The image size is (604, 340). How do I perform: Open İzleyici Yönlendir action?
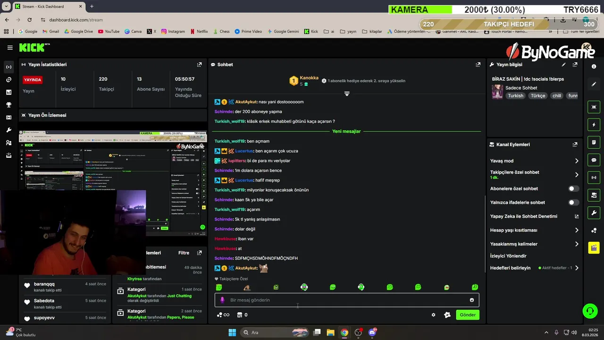click(508, 256)
